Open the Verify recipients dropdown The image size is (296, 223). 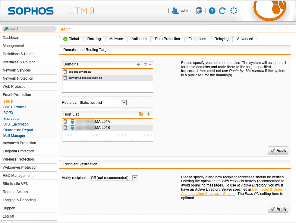pyautogui.click(x=114, y=178)
